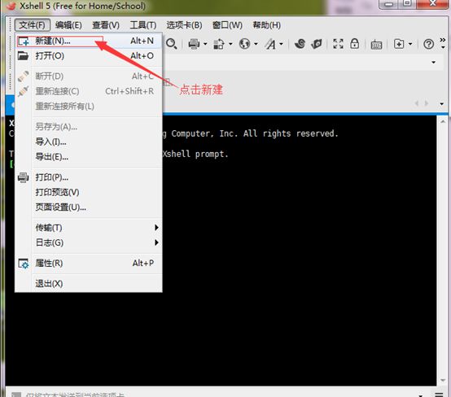Choose Print (打印) menu entry

click(x=88, y=177)
